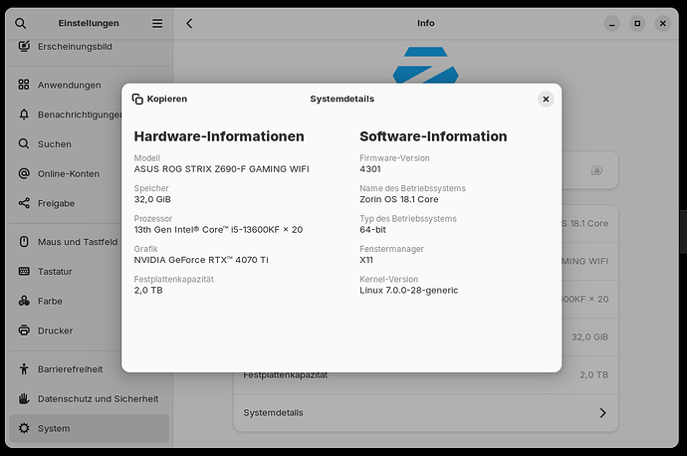Click the NVIDIA GeForce RTX 4070 Ti text
Viewport: 687px width, 456px height.
coord(201,260)
